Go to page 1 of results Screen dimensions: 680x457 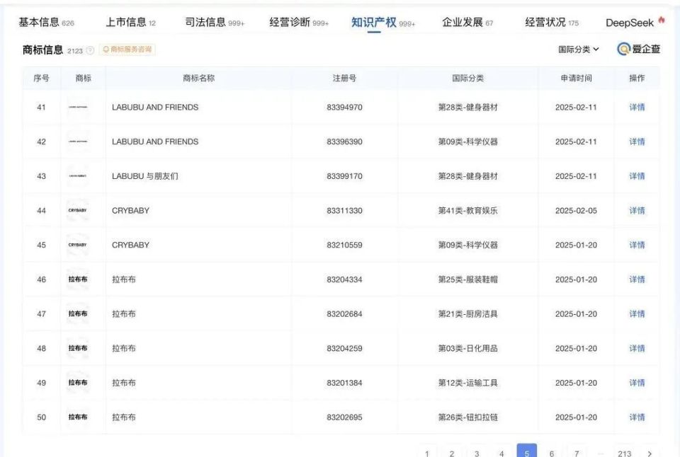tap(427, 452)
